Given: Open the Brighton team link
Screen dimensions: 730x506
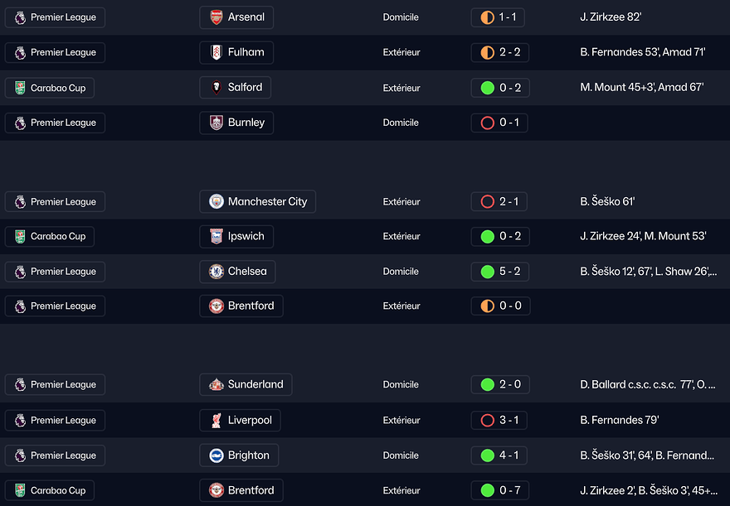Looking at the screenshot, I should [239, 455].
